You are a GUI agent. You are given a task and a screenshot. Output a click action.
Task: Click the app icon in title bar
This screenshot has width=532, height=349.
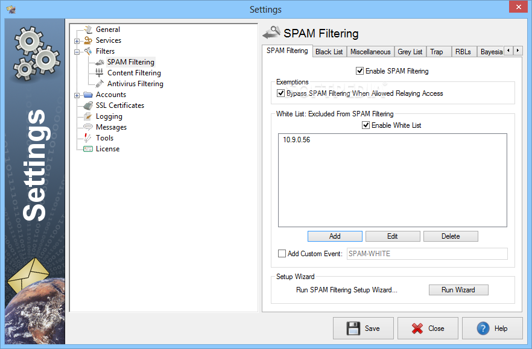click(11, 9)
